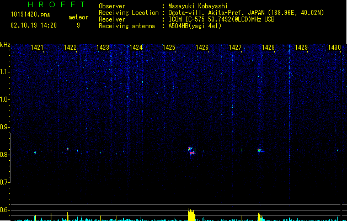Image resolution: width=347 pixels, height=221 pixels.
Task: Click the Receiving antenna label
Action: (127, 26)
